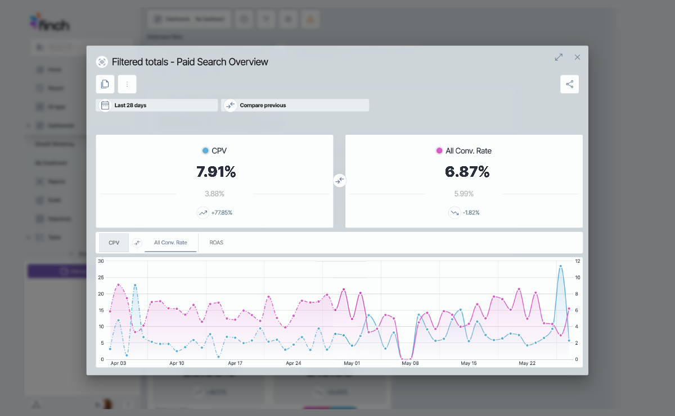Image resolution: width=675 pixels, height=416 pixels.
Task: Click the 7.91% CPV value
Action: [x=216, y=172]
